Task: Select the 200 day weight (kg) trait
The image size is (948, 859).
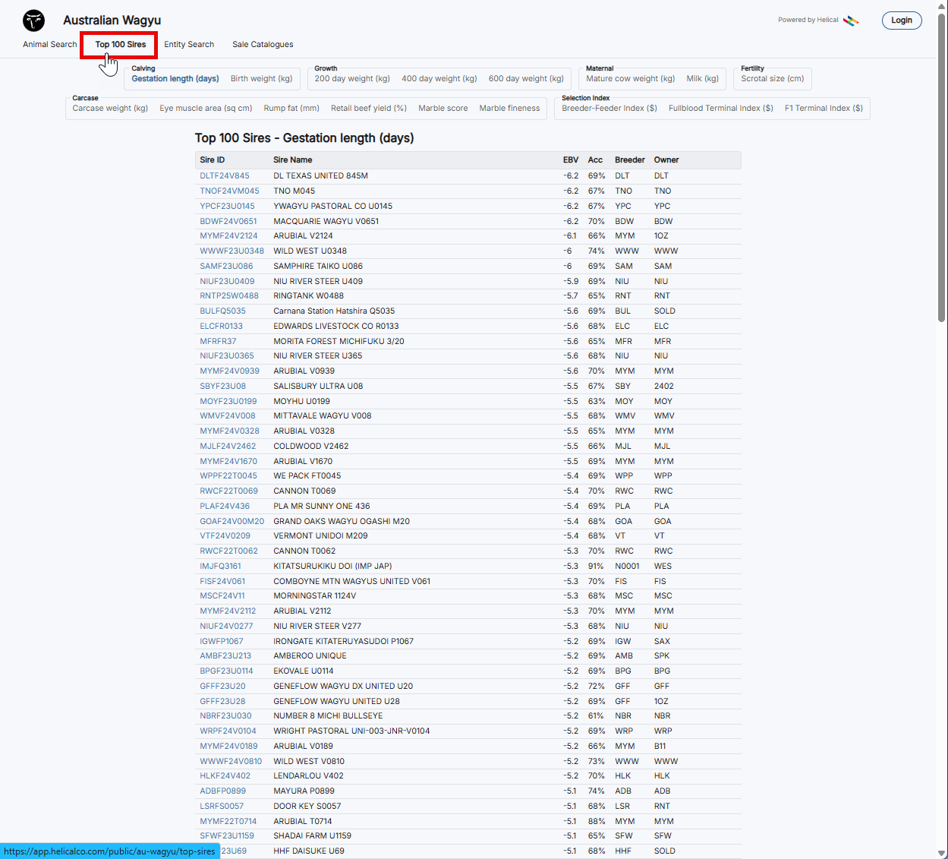Action: point(352,79)
